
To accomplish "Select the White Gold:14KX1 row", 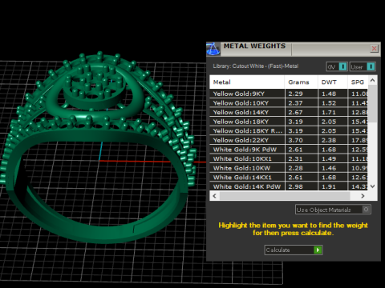I will pyautogui.click(x=289, y=178).
